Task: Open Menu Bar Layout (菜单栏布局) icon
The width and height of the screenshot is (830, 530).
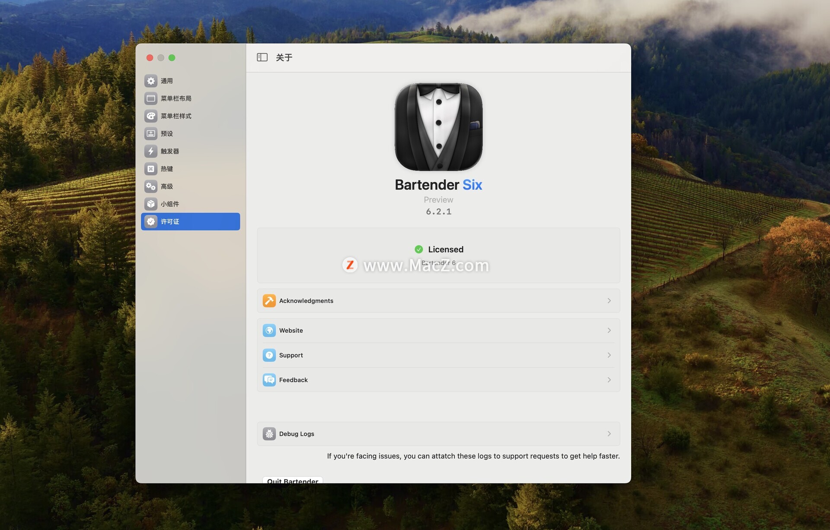Action: [x=150, y=98]
